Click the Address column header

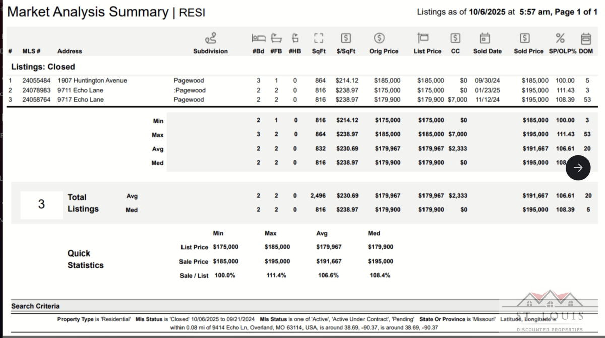[x=70, y=51]
